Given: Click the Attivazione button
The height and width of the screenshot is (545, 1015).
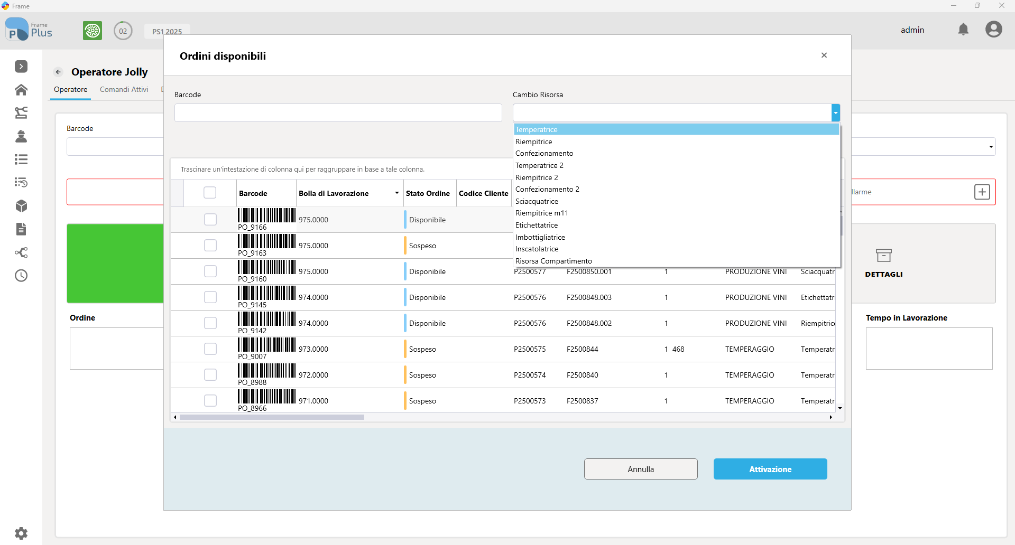Looking at the screenshot, I should 770,469.
